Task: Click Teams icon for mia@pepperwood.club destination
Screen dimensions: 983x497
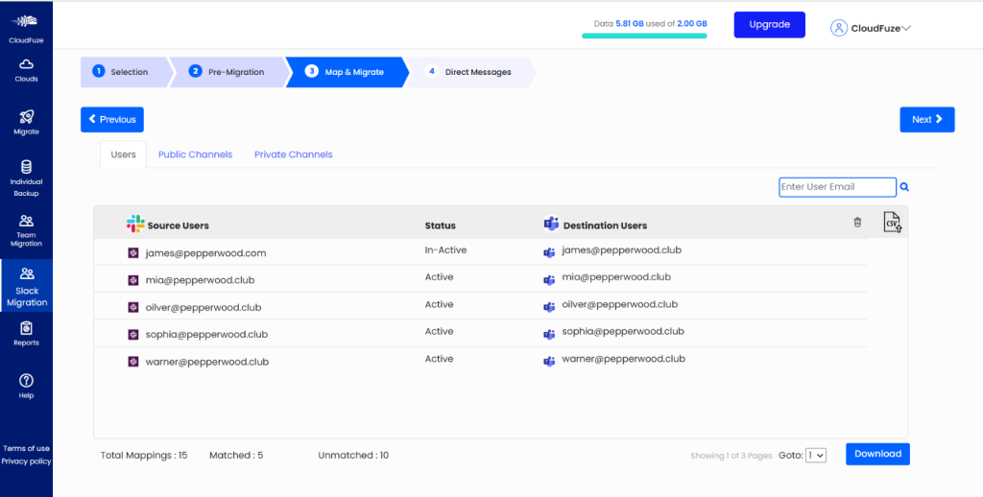Action: click(549, 279)
